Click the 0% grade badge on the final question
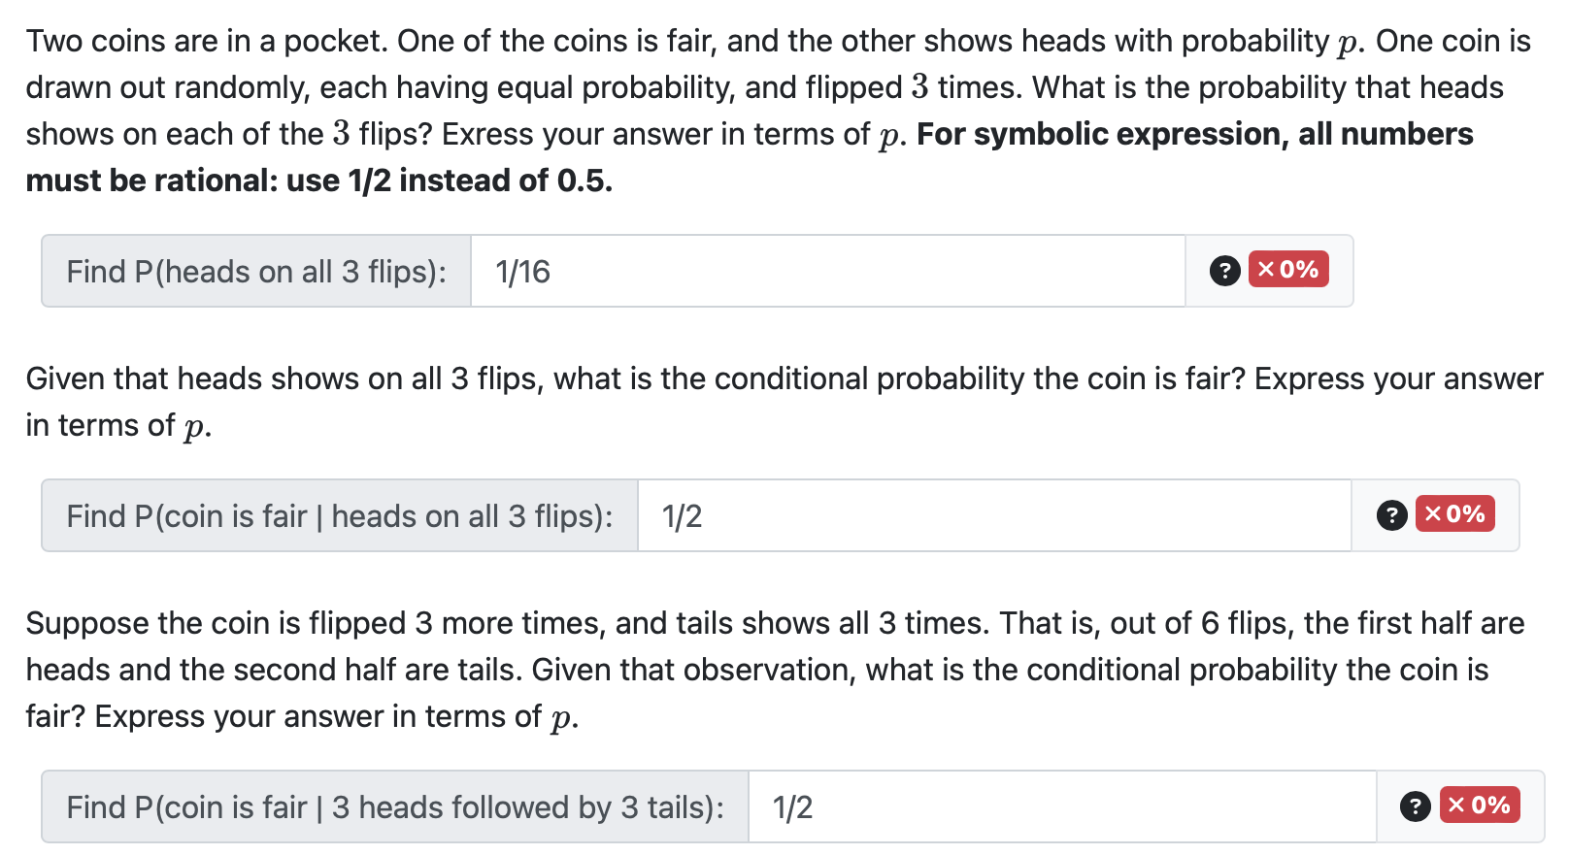Image resolution: width=1569 pixels, height=855 pixels. click(1480, 806)
